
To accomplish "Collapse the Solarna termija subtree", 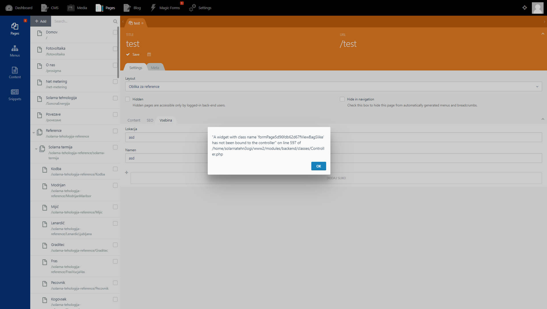I will (36, 149).
